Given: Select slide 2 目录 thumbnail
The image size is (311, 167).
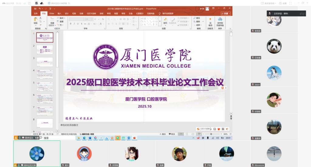Looking at the screenshot, I should 45,49.
